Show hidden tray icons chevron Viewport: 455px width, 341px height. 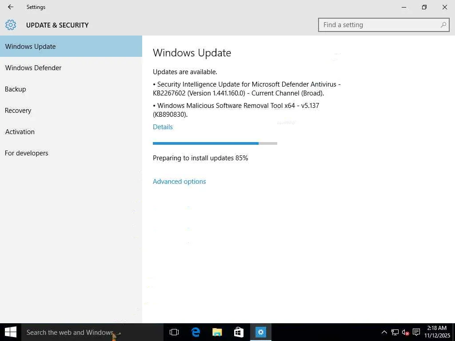point(384,332)
